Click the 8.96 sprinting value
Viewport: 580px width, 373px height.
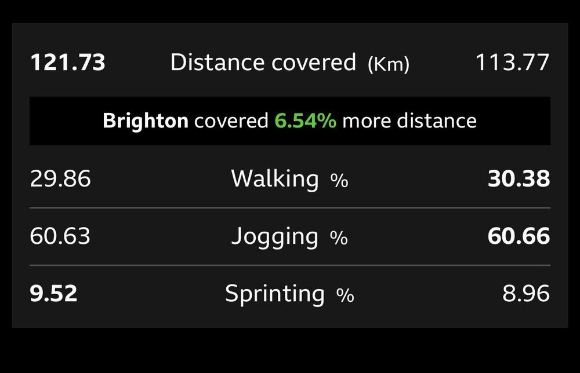525,294
